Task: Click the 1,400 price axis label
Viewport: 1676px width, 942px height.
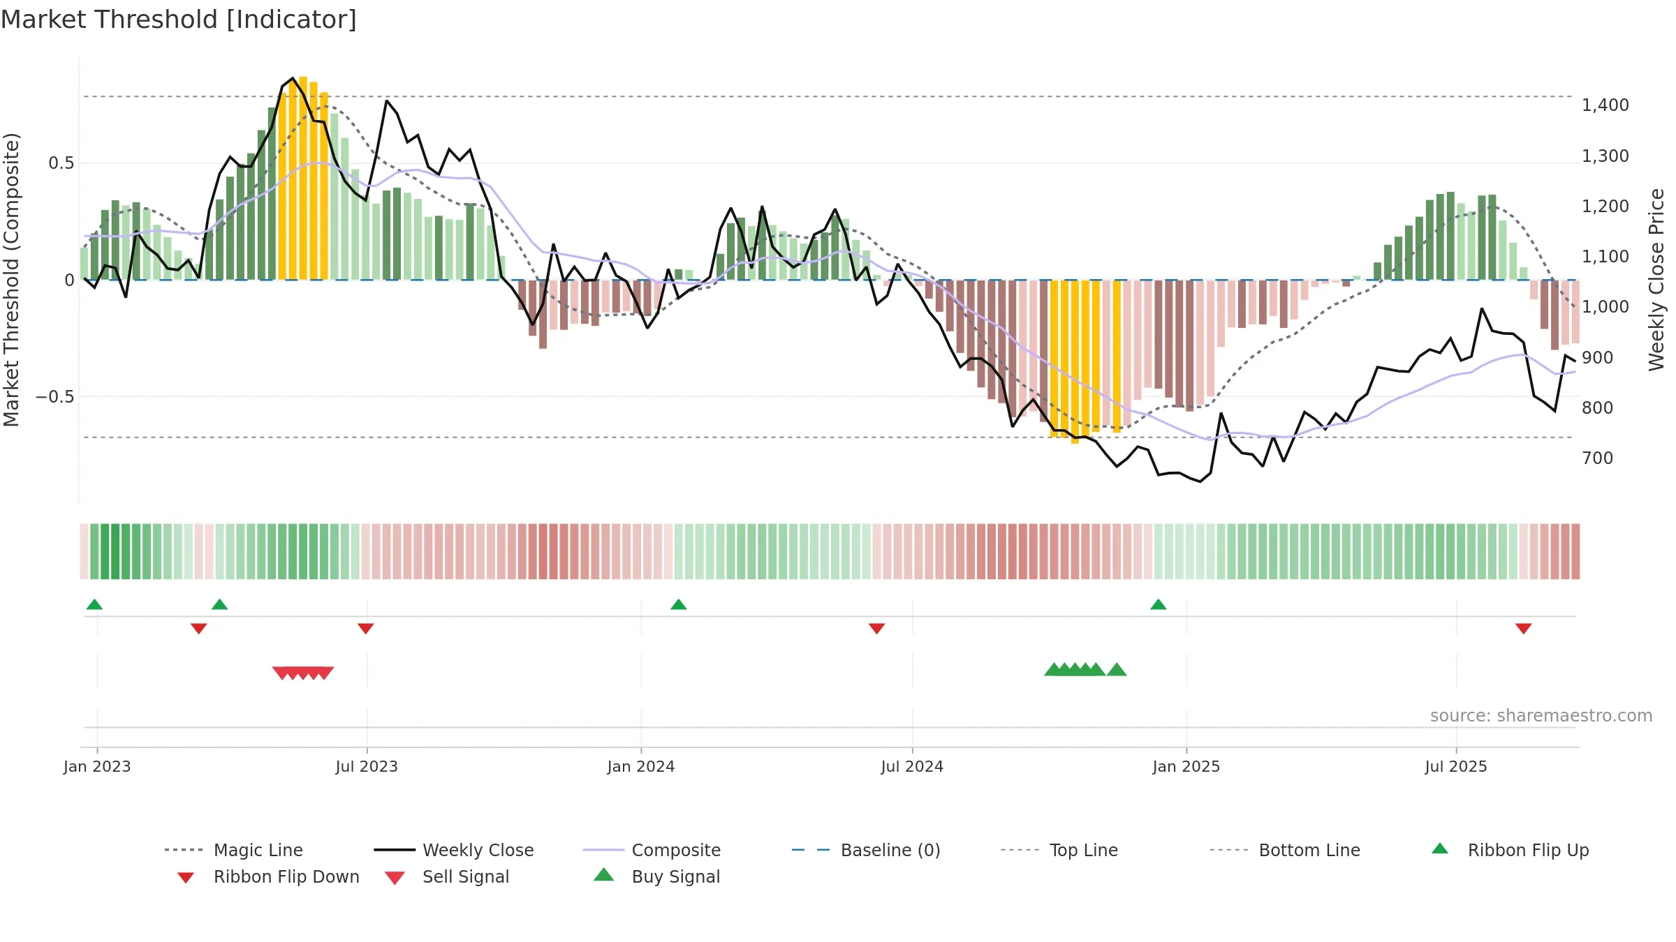Action: click(1605, 105)
